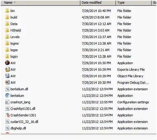157x140 pixels.
Task: Select the AW Object File Library icon
Action: [7, 76]
